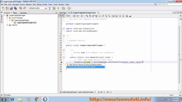
Task: Click the Redo toolbar icon
Action: pos(25,8)
